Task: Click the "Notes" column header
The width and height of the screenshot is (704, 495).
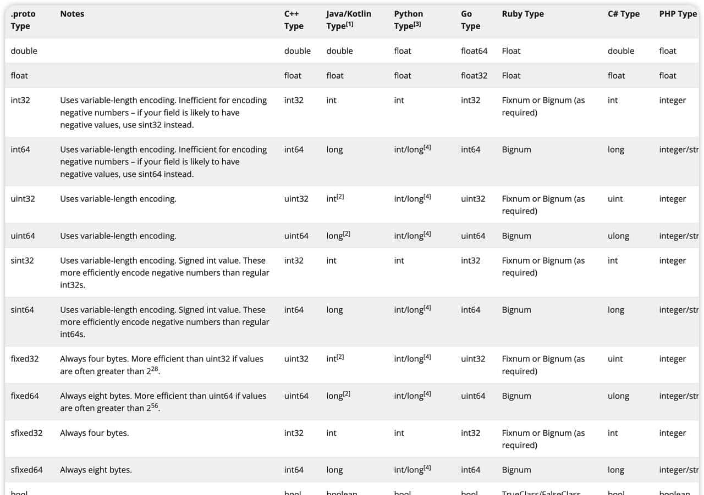Action: pos(72,14)
